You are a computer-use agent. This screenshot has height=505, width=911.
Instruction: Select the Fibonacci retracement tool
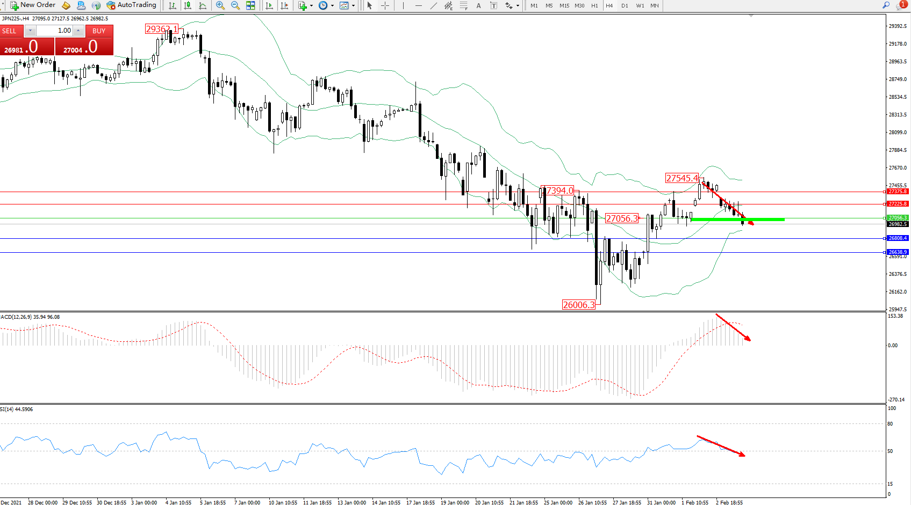click(463, 5)
